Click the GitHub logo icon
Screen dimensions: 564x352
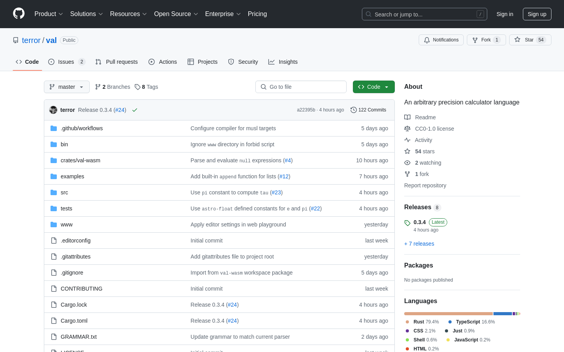coord(19,14)
